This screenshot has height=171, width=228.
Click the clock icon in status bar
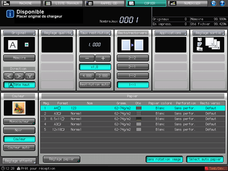(3, 168)
